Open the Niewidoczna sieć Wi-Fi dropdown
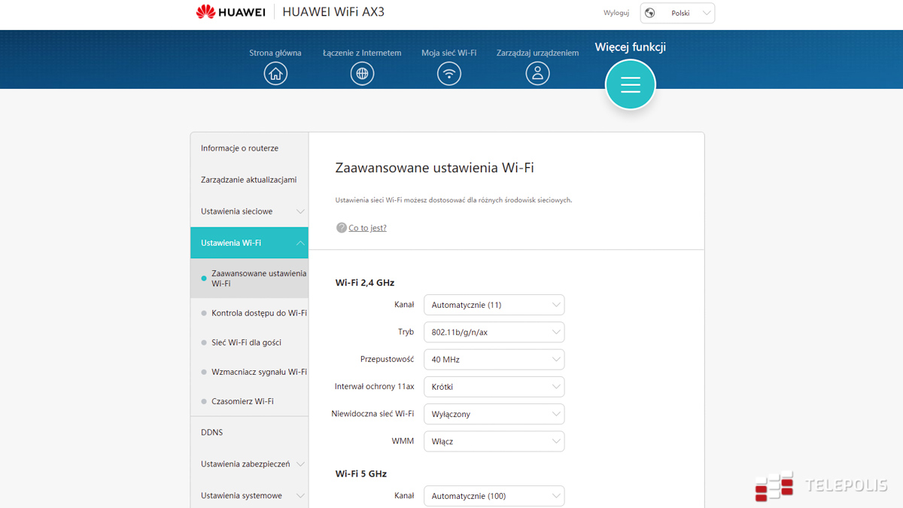 (494, 414)
